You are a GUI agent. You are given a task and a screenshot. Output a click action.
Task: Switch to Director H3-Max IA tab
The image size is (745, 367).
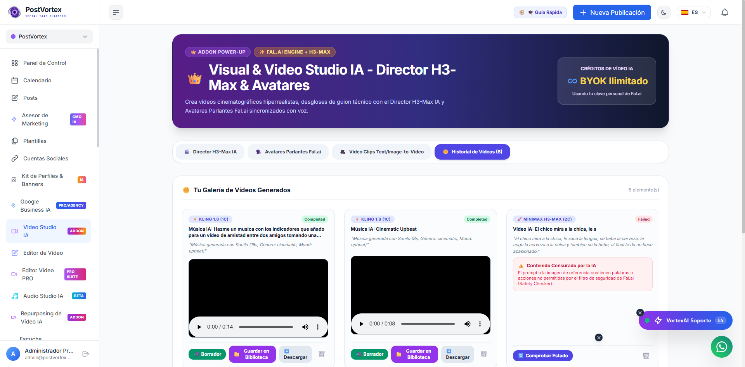click(x=210, y=152)
